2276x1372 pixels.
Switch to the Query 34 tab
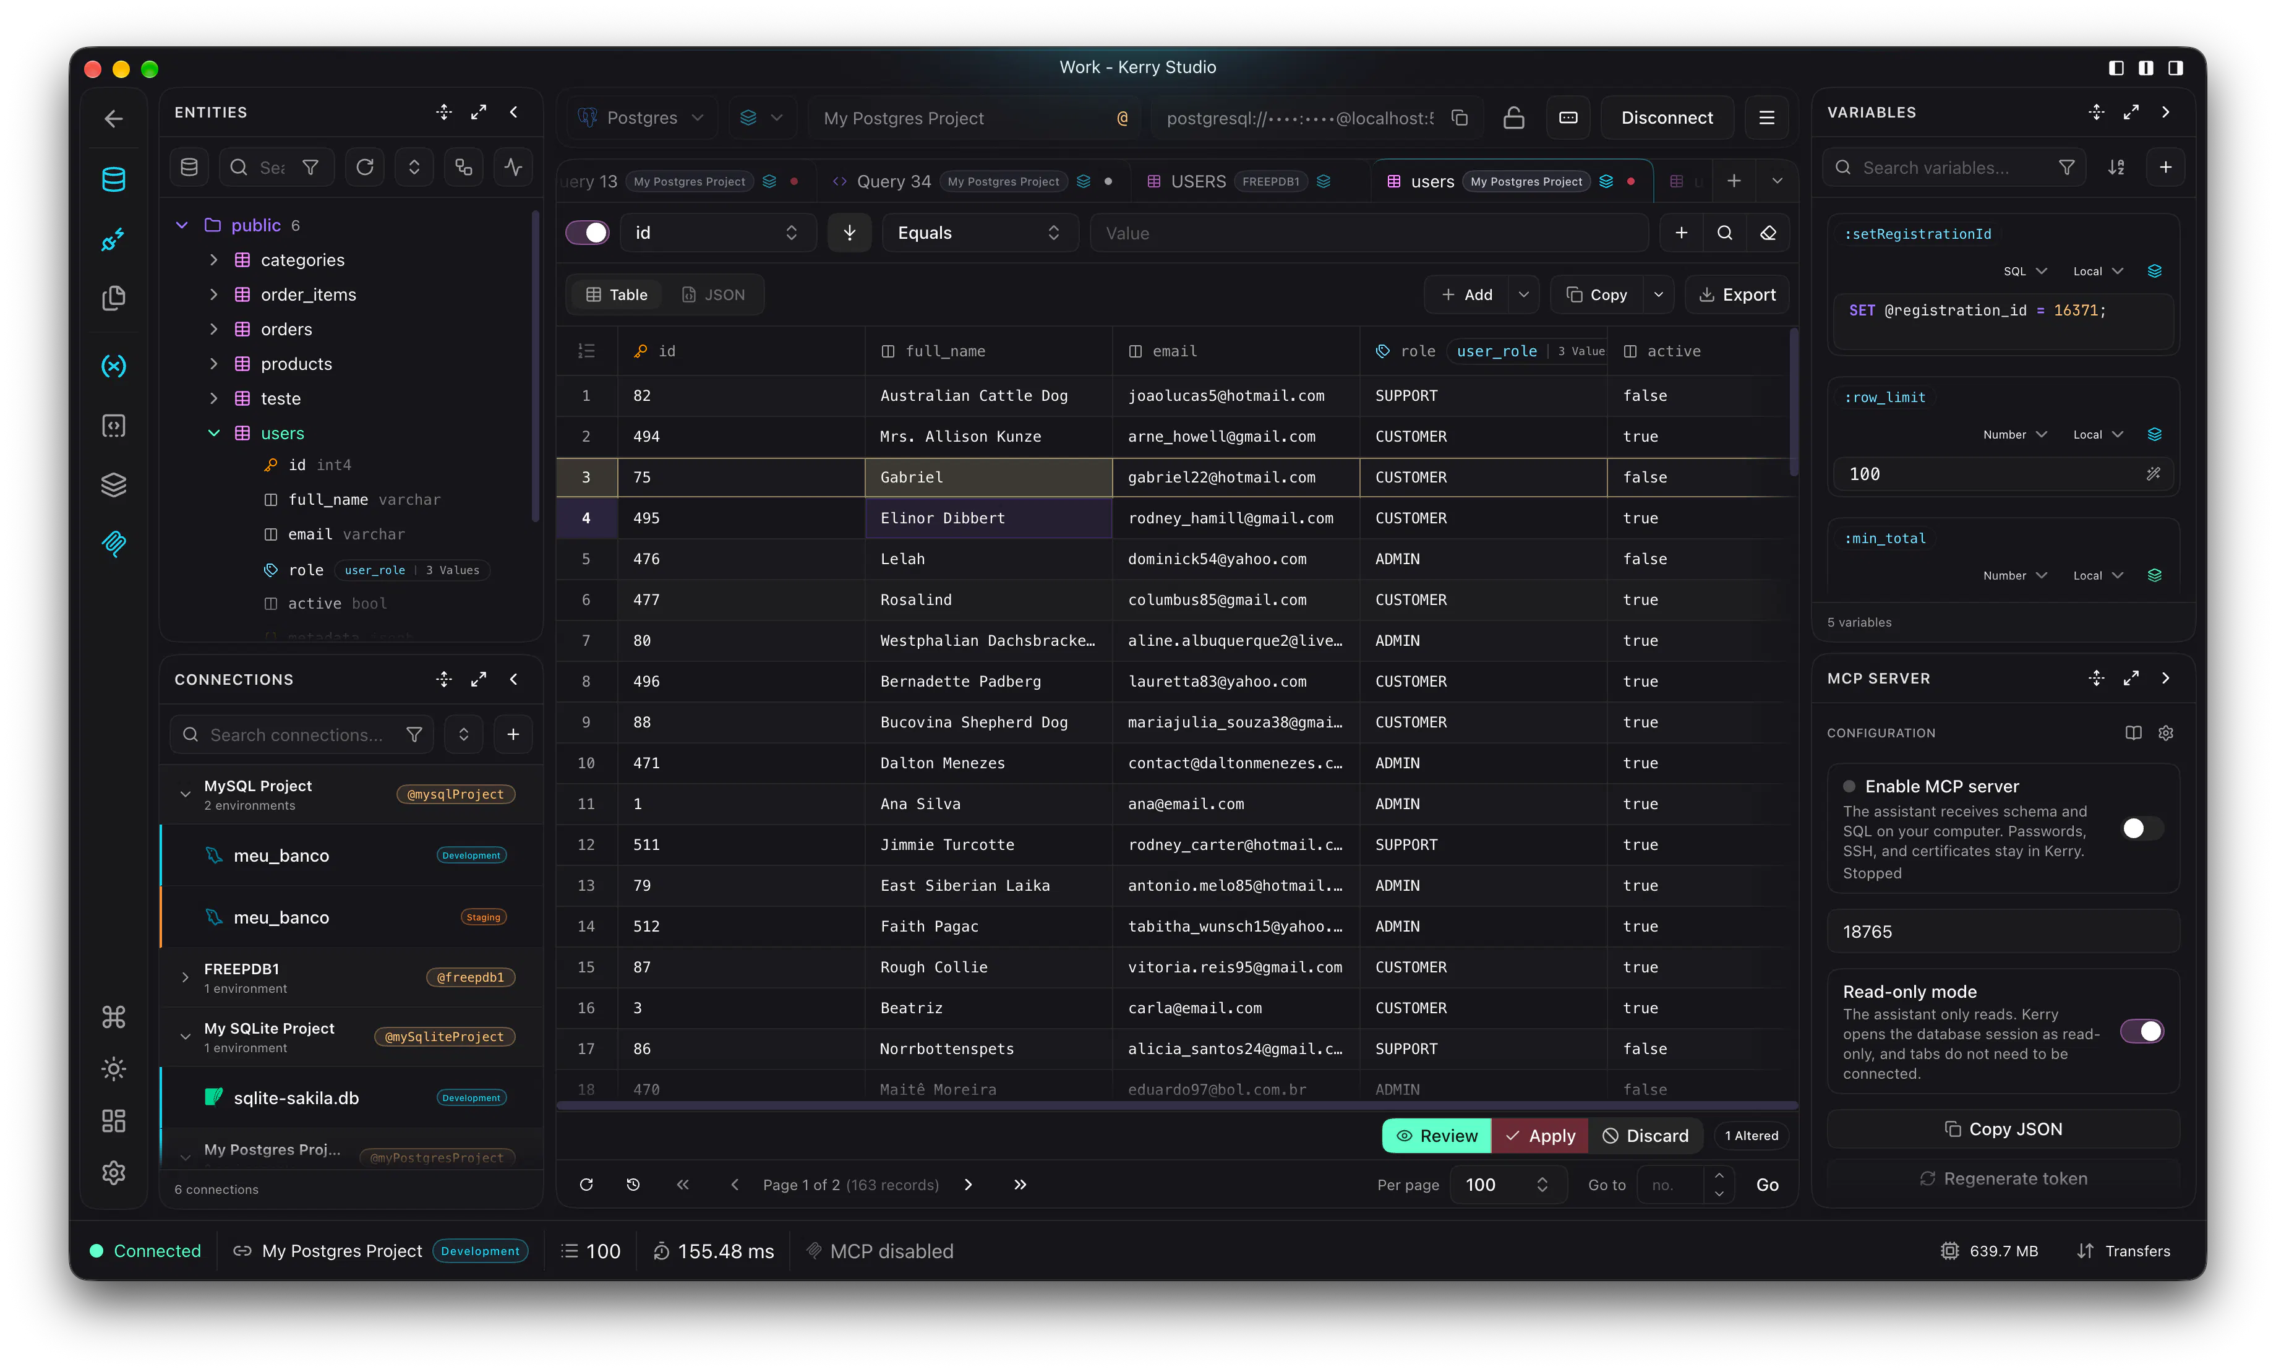973,181
